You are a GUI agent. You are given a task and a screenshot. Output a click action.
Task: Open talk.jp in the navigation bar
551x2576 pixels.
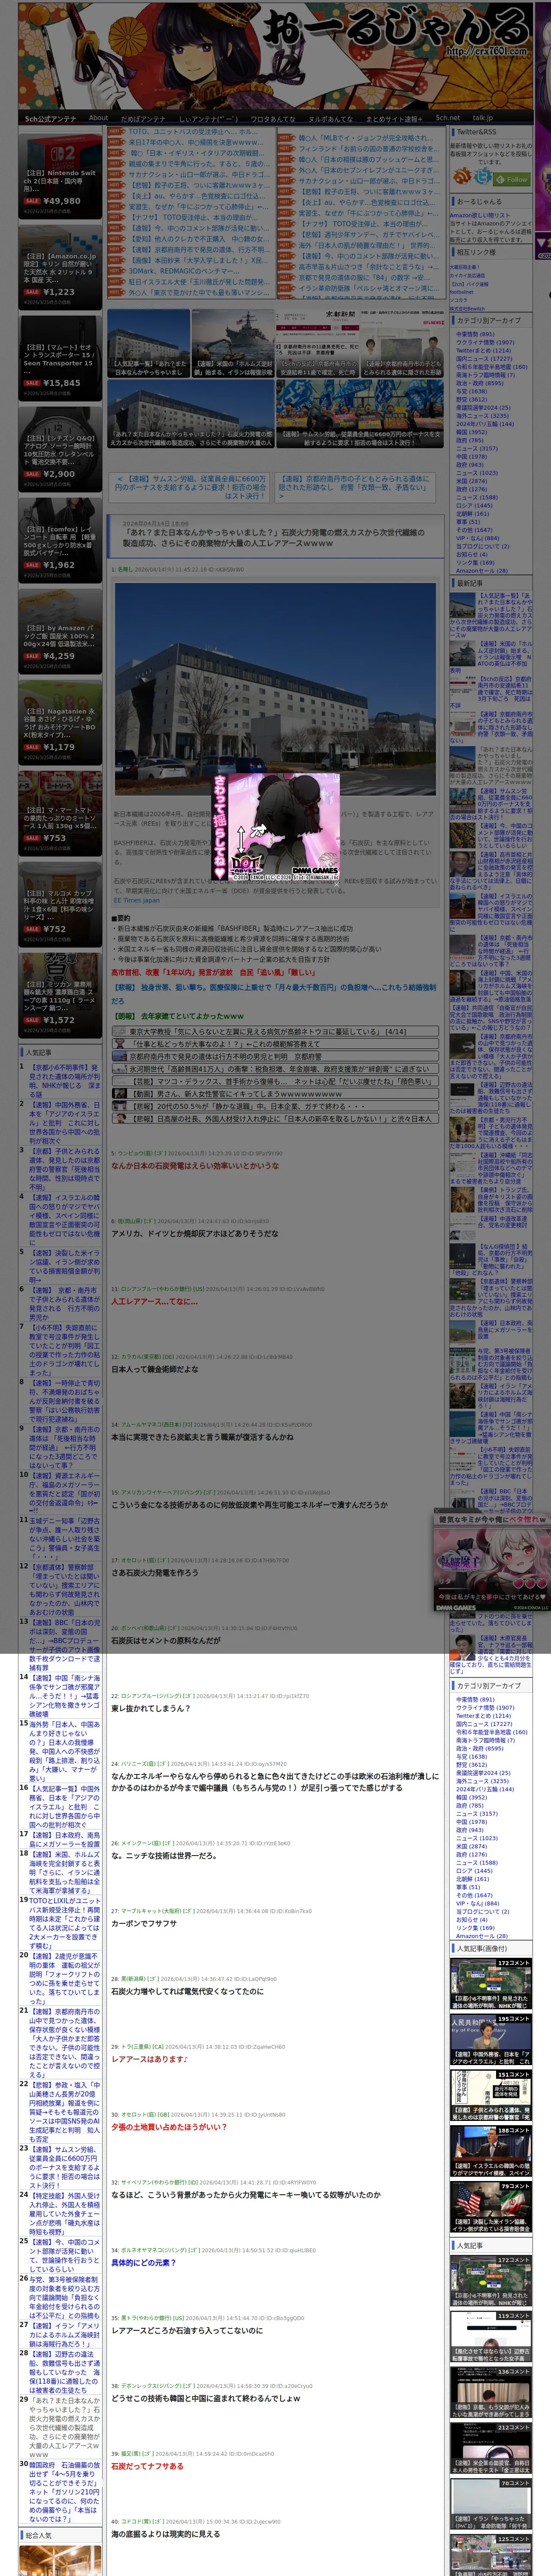[x=483, y=118]
